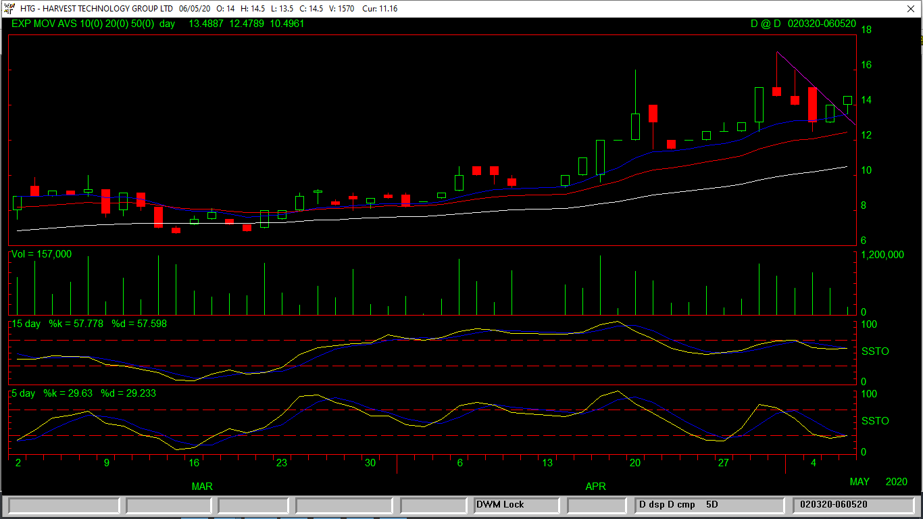Screen dimensions: 923x519
Task: Click the '5 day %k = 29.63' stochastic label
Action: pos(53,393)
